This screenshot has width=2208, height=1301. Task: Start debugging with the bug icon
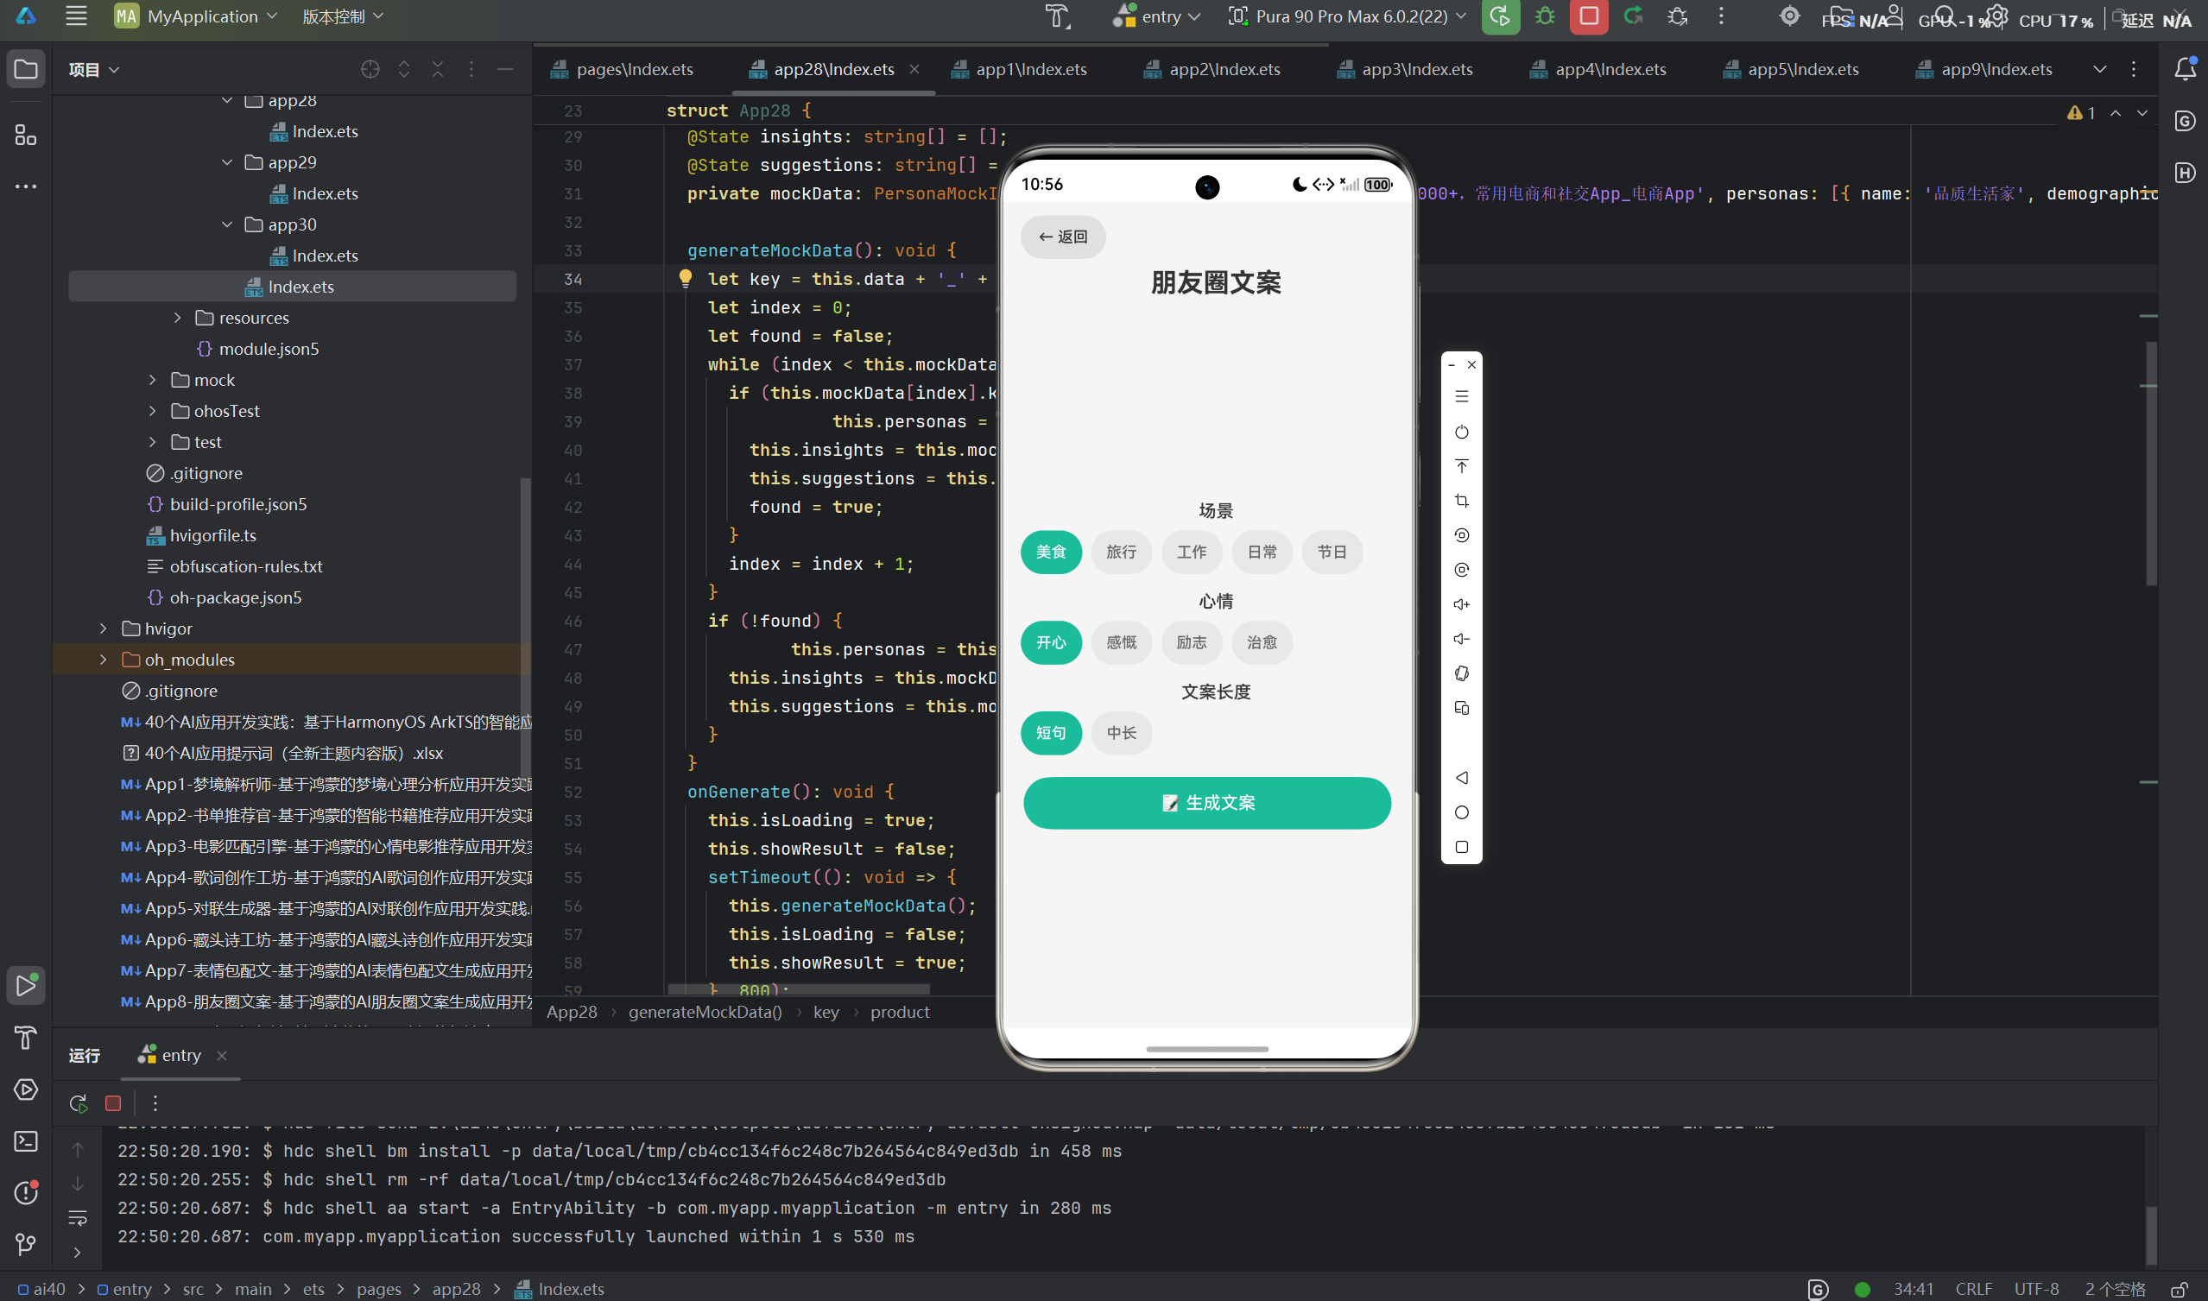[x=1545, y=16]
